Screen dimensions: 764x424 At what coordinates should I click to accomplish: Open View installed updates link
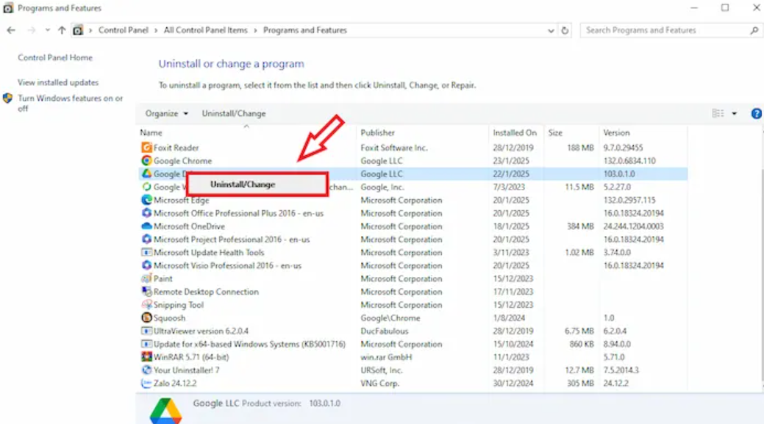tap(58, 82)
